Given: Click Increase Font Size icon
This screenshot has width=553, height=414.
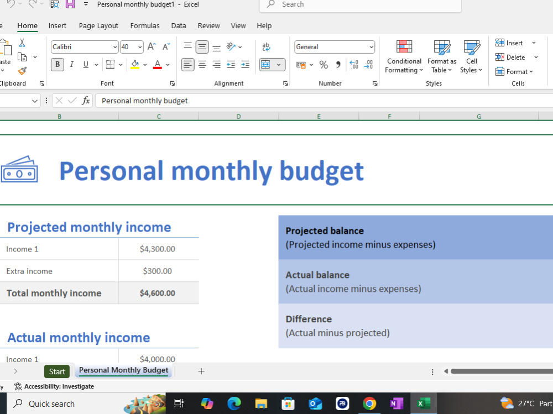Looking at the screenshot, I should pyautogui.click(x=152, y=46).
